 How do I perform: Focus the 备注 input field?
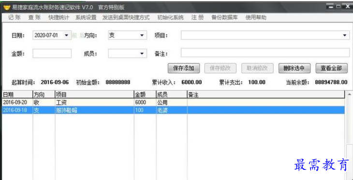(265, 53)
